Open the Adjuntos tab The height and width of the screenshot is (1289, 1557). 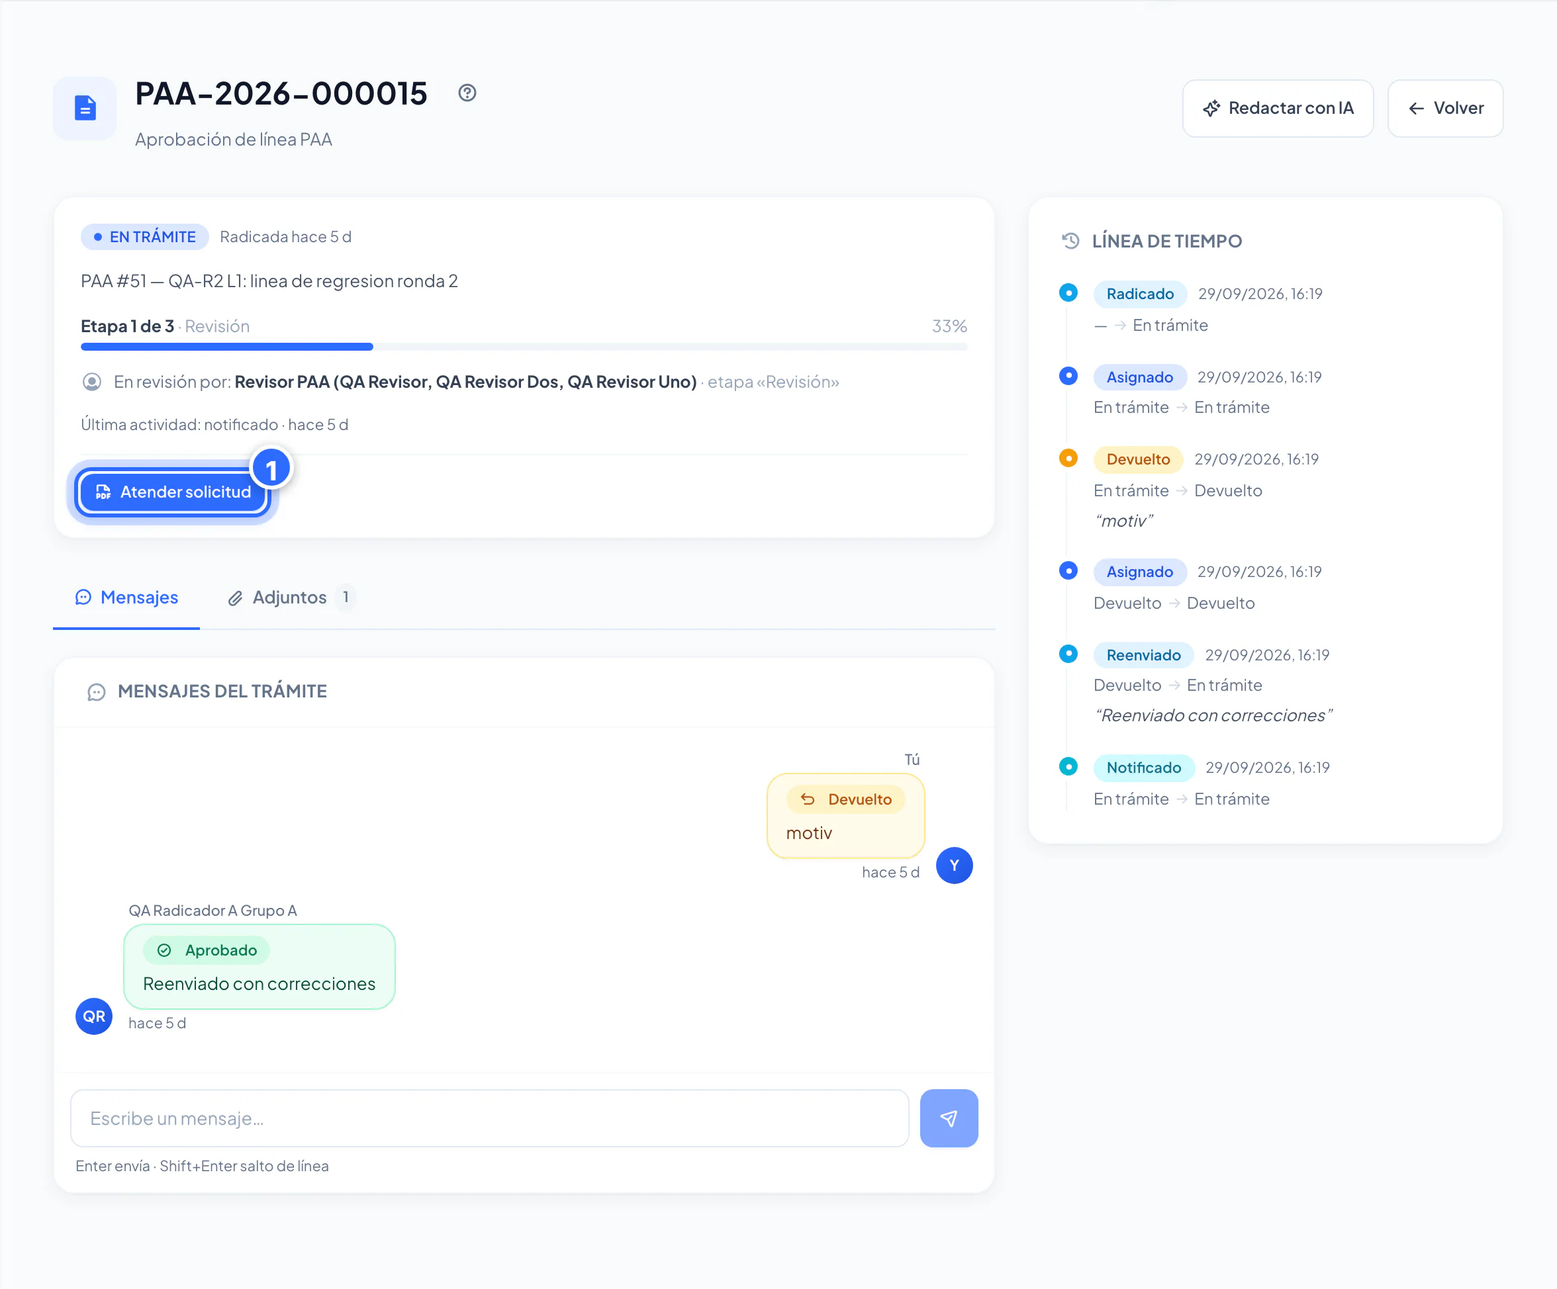pos(290,598)
